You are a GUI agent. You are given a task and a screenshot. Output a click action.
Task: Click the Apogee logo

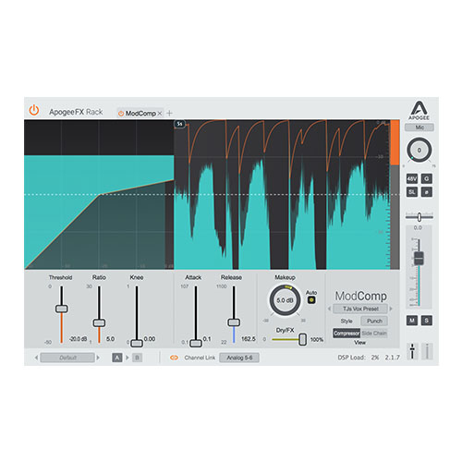419,110
